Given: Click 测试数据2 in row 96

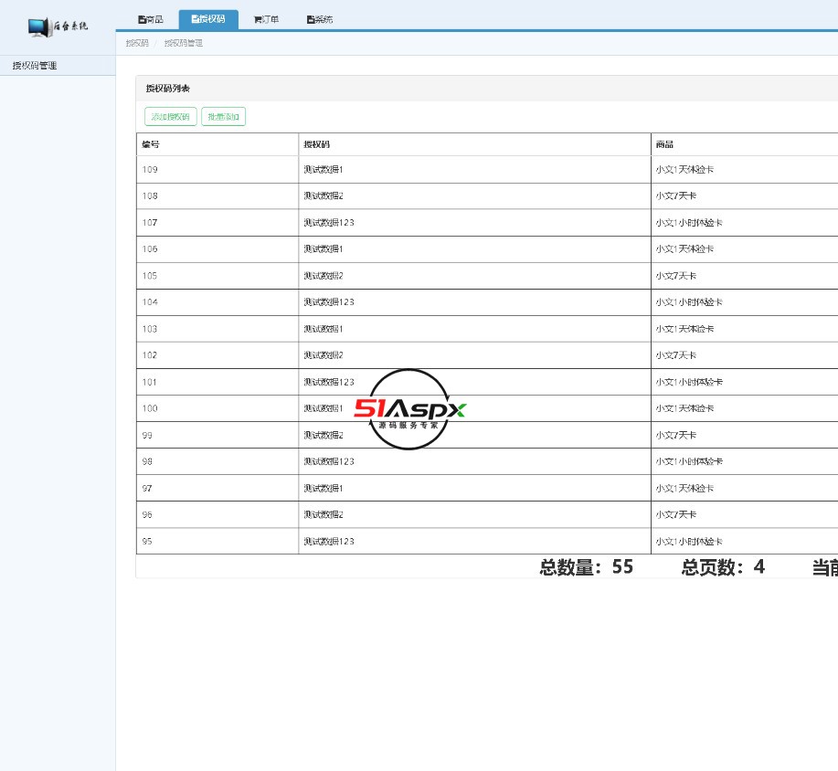Looking at the screenshot, I should pyautogui.click(x=324, y=514).
